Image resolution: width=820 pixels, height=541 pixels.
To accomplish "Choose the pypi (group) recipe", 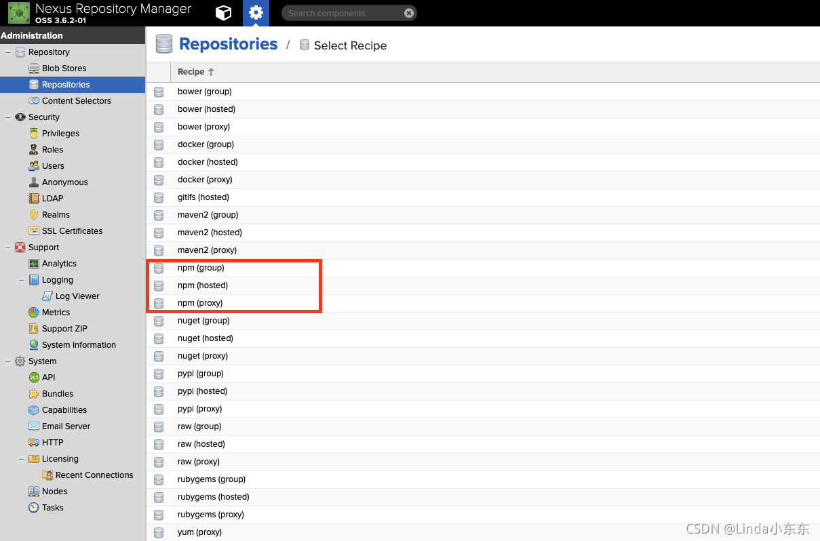I will click(483, 374).
